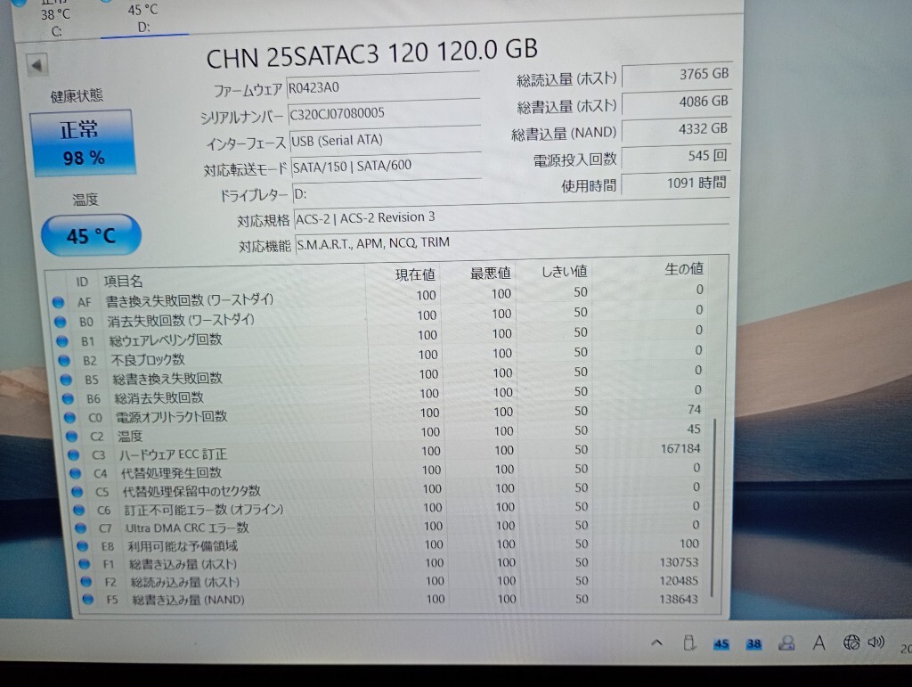Viewport: 912px width, 687px height.
Task: Click the 45 °C temperature button
Action: 91,235
